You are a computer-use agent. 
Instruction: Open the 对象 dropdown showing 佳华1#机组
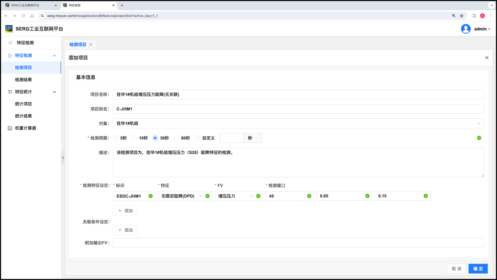298,124
